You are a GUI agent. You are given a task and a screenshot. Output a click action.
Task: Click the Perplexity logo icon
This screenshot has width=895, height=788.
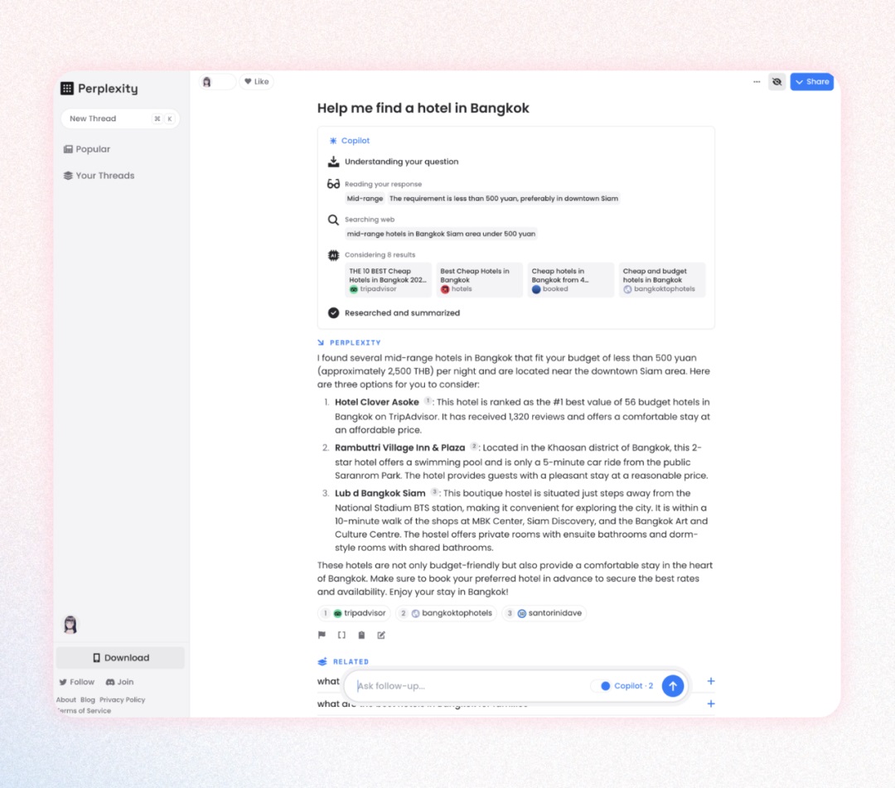click(x=67, y=89)
